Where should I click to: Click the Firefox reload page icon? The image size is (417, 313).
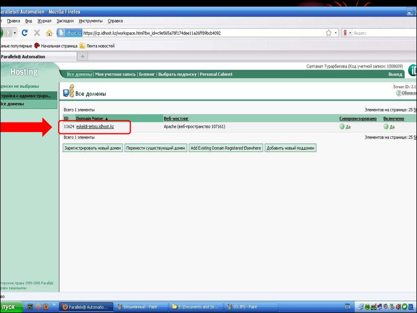pos(25,33)
